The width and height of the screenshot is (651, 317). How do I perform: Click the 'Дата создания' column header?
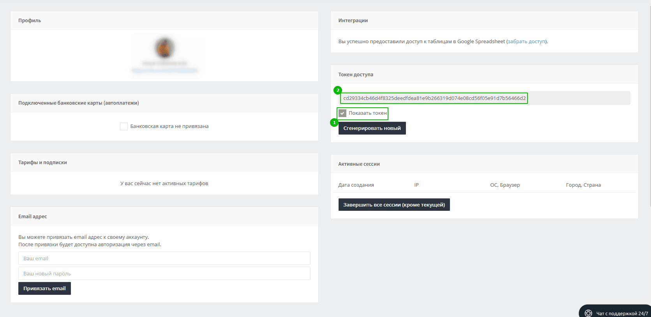click(356, 185)
